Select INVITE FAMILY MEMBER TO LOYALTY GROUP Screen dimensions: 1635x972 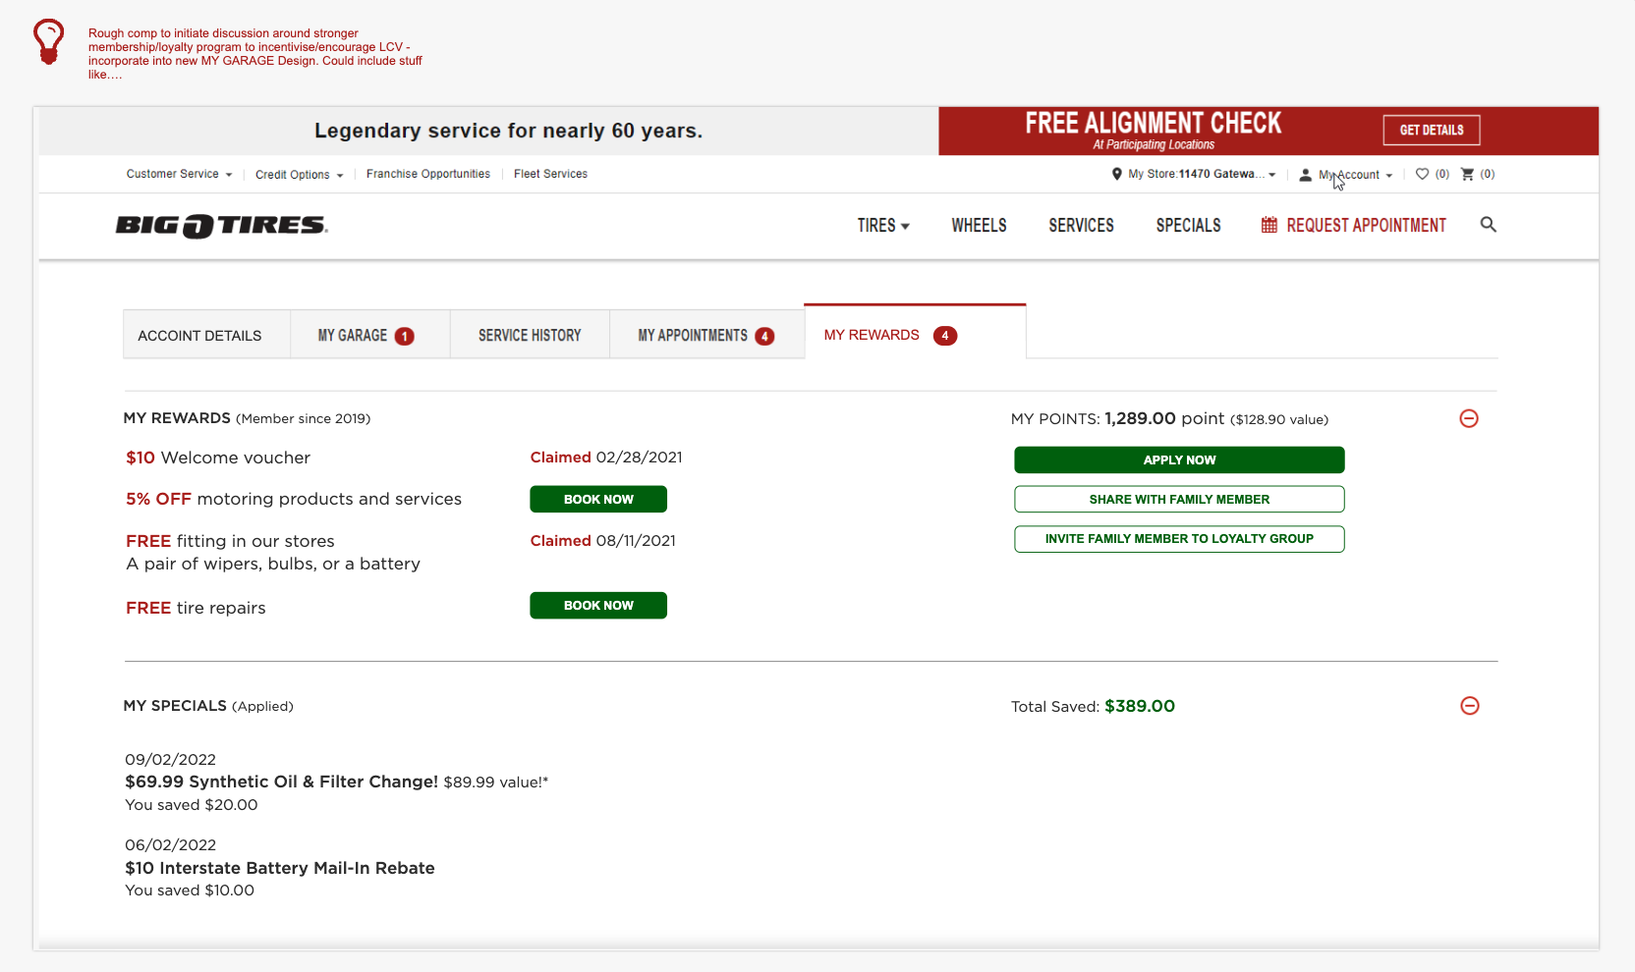click(x=1178, y=539)
